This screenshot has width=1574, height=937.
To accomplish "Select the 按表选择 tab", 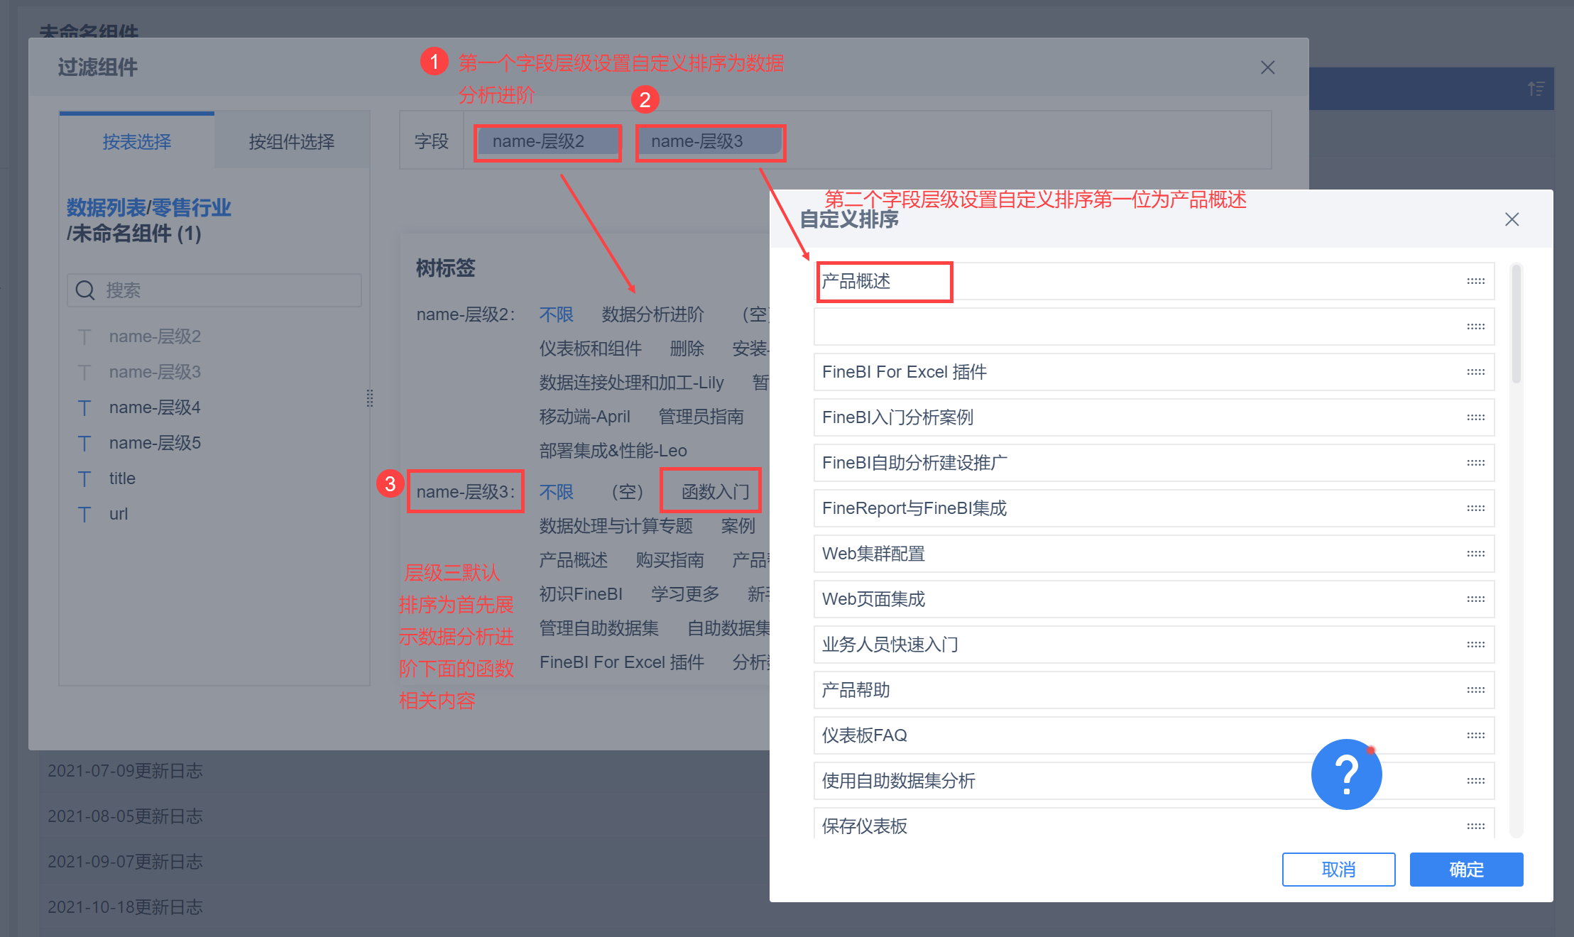I will (136, 141).
